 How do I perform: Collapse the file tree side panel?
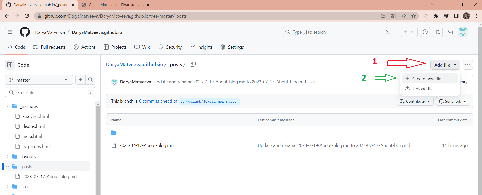[10, 65]
